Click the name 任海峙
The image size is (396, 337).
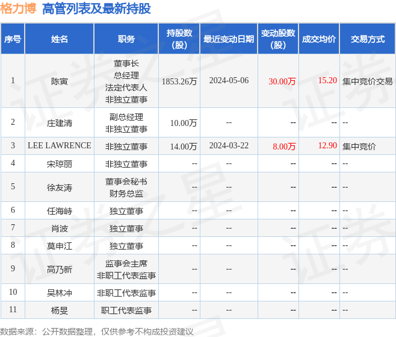[x=60, y=211]
